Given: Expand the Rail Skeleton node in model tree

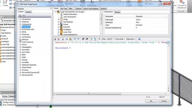Looking at the screenshot, I should [58, 22].
